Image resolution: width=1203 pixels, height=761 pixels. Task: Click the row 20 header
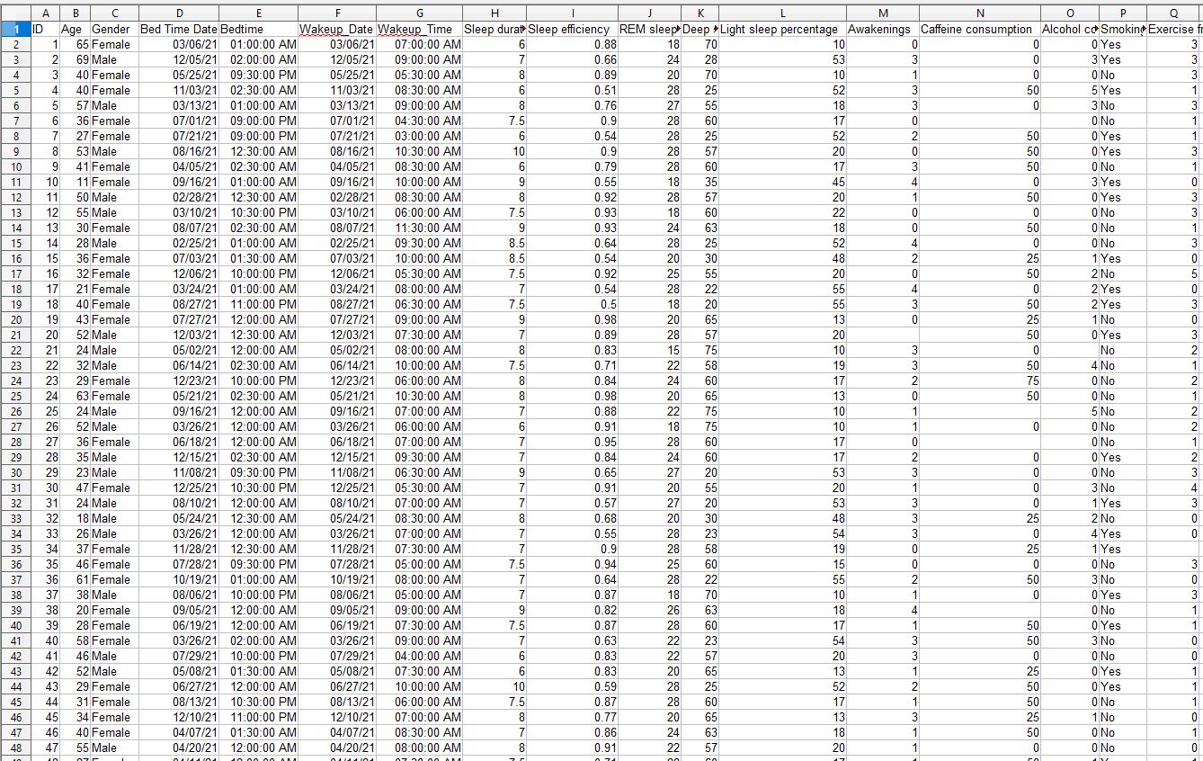tap(15, 319)
